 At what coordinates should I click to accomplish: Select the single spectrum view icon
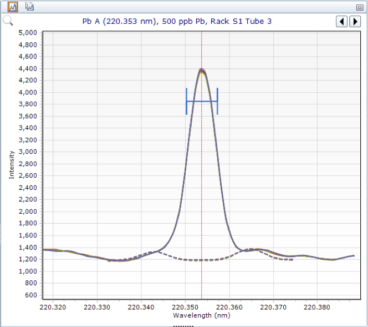pos(13,7)
